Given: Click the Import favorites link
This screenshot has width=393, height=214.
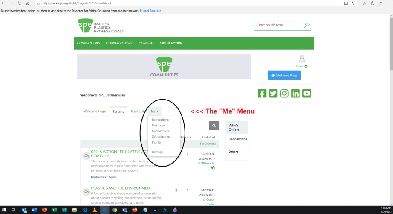Looking at the screenshot, I should click(x=151, y=11).
